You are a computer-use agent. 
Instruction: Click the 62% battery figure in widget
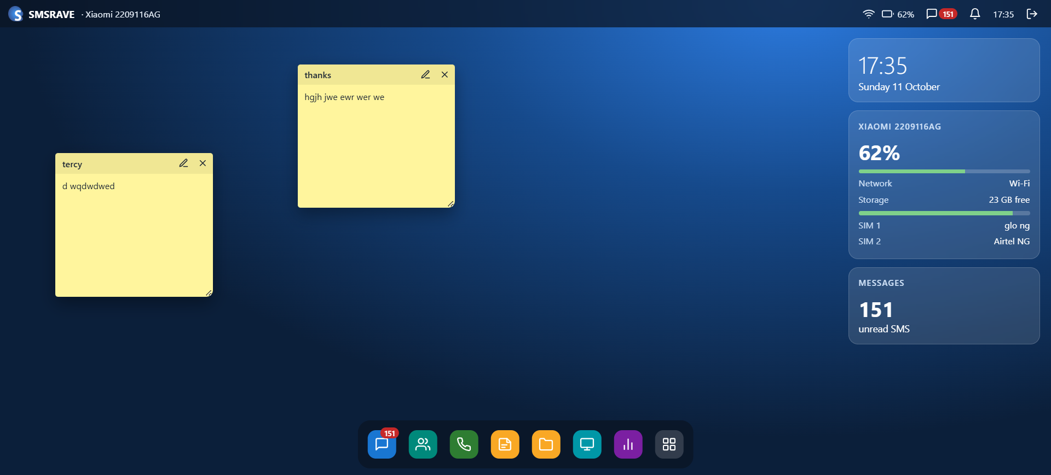coord(879,153)
